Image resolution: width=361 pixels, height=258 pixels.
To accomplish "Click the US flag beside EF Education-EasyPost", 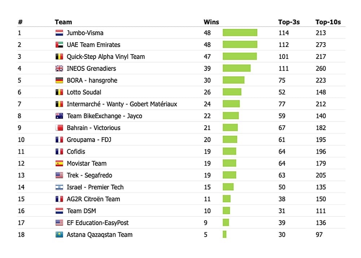I will click(x=59, y=223).
